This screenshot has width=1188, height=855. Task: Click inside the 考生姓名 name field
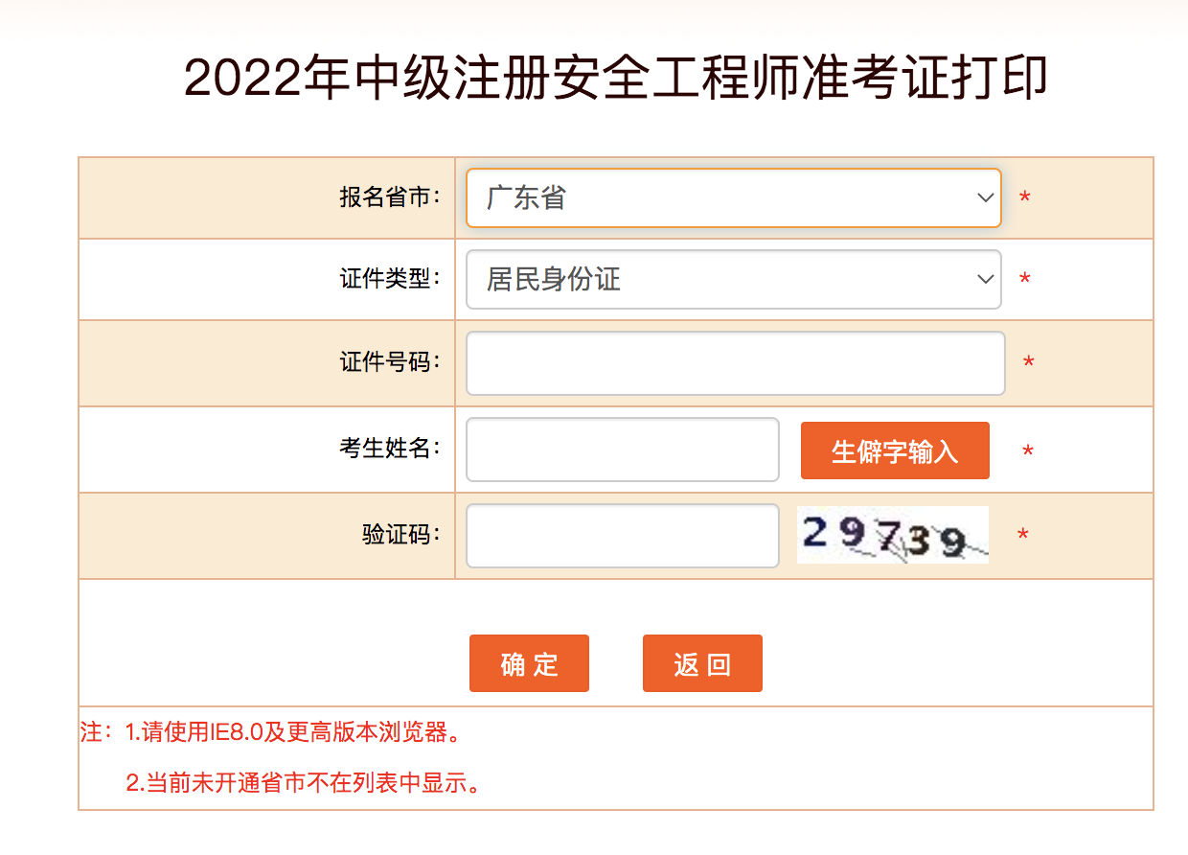tap(621, 450)
